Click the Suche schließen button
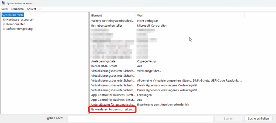This screenshot has height=123, width=276. tap(258, 118)
